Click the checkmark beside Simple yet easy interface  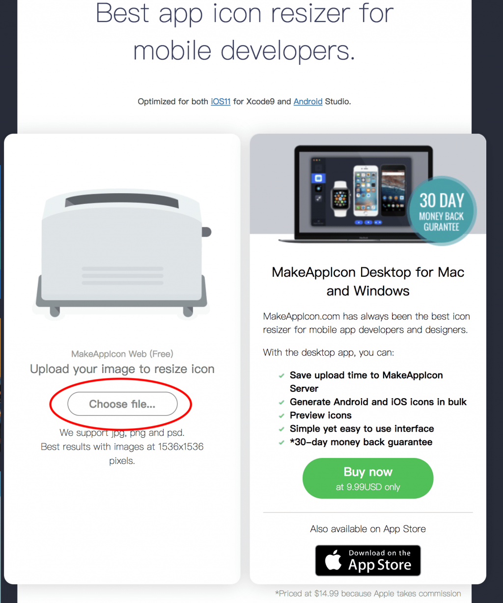281,429
